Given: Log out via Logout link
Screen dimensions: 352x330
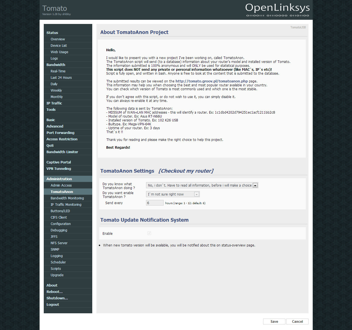Looking at the screenshot, I should point(68,305).
